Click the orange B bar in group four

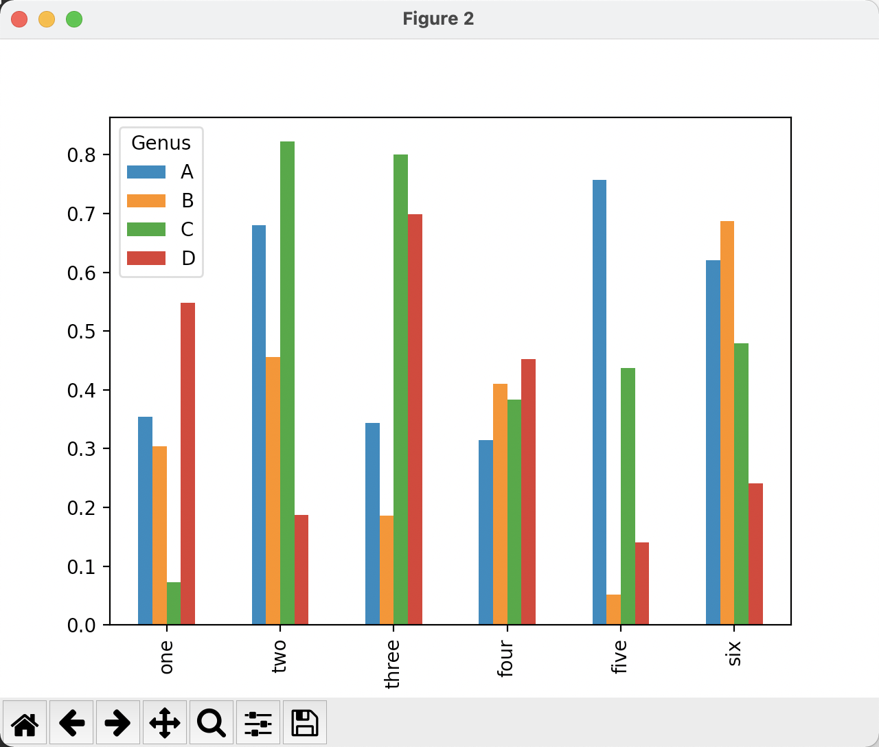pyautogui.click(x=500, y=505)
